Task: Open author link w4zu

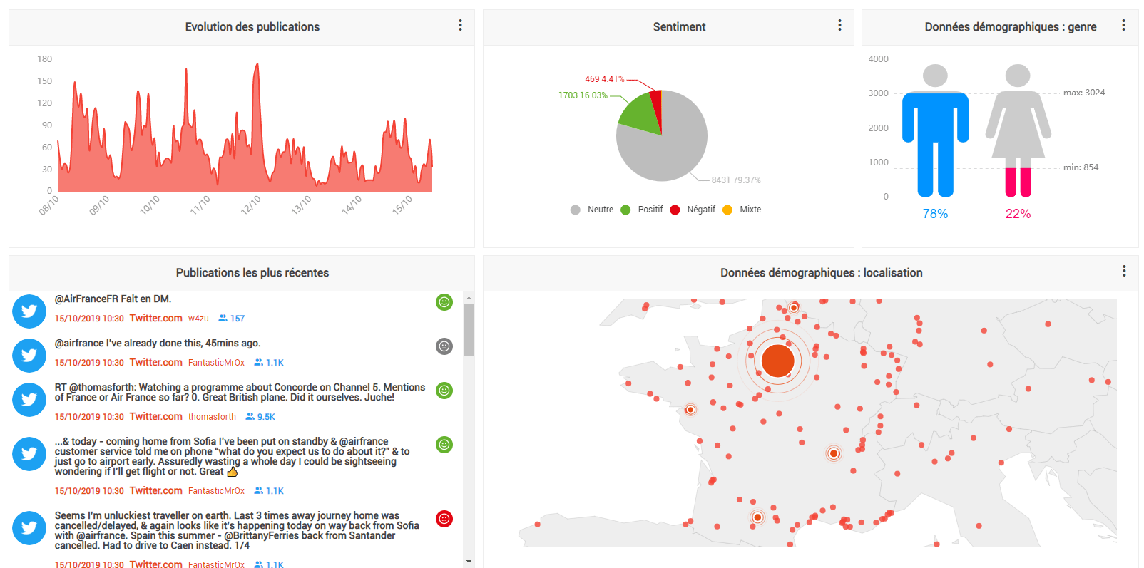Action: point(198,319)
